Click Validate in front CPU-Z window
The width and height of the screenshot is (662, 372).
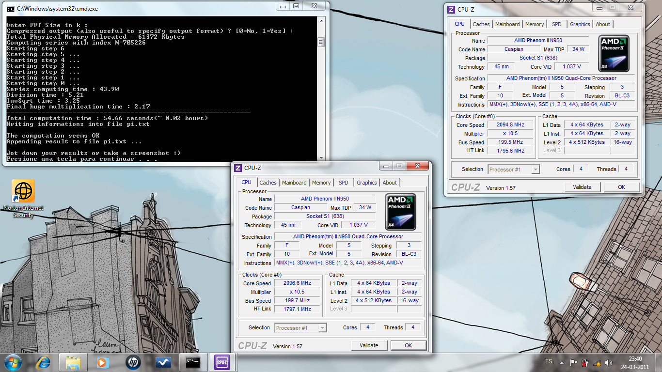[369, 345]
